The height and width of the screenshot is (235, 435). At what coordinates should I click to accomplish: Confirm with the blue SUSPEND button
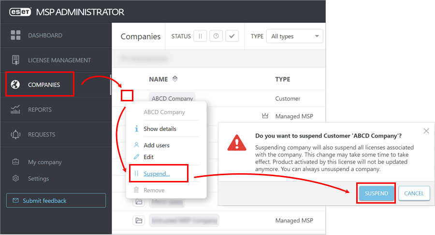click(x=376, y=193)
